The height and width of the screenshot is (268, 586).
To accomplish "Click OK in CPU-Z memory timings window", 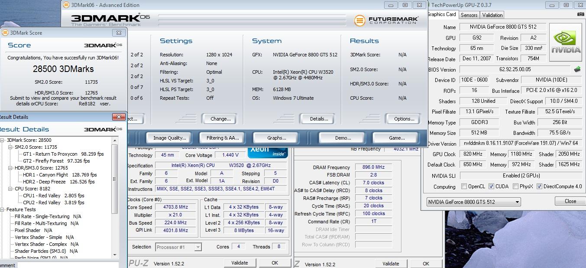I will click(x=426, y=264).
